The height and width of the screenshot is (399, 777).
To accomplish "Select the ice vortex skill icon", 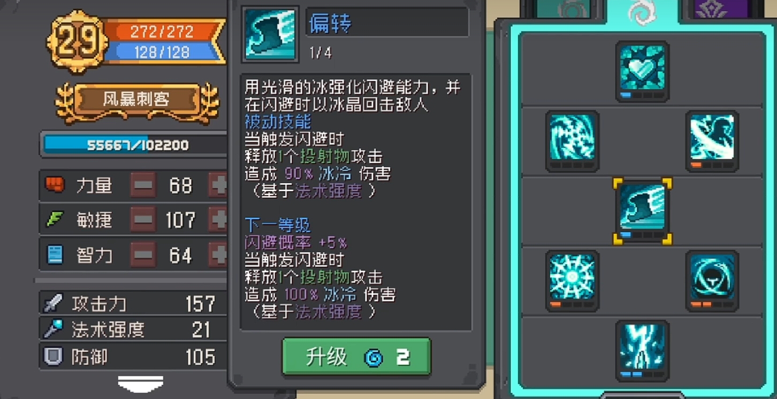I will pyautogui.click(x=572, y=141).
